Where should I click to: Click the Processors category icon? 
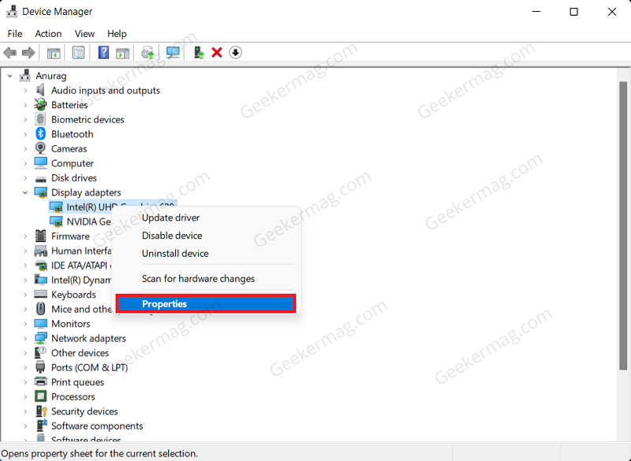pos(40,396)
